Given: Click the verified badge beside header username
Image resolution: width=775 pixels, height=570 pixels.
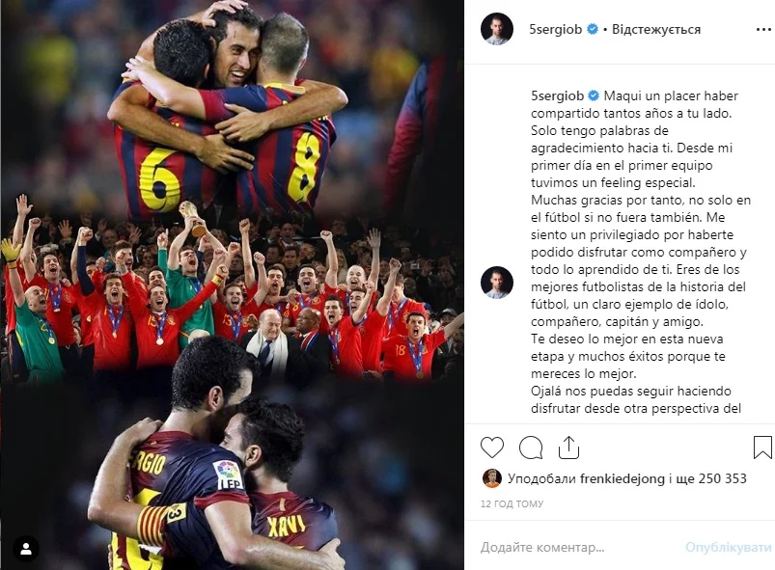Looking at the screenshot, I should pyautogui.click(x=593, y=29).
